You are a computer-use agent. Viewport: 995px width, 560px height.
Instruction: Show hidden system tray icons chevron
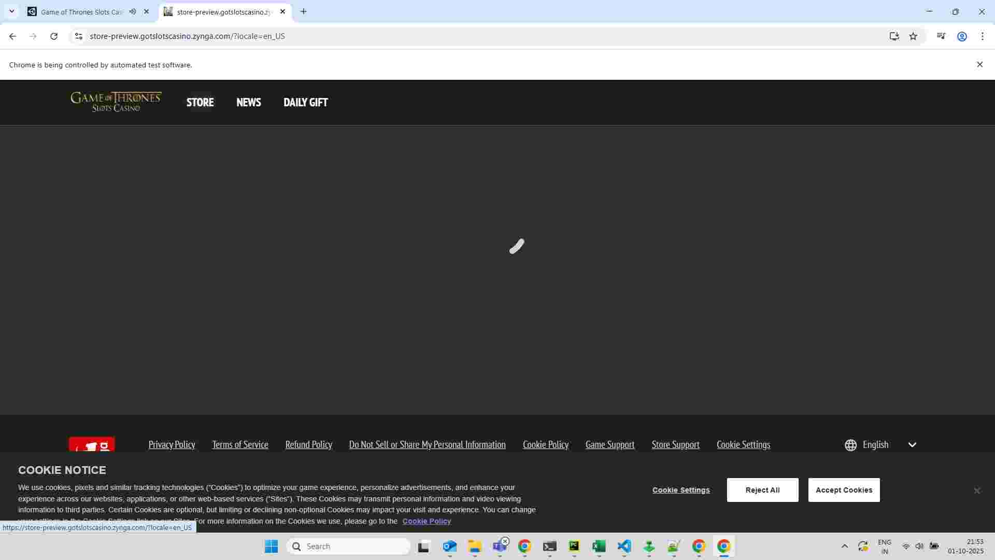(844, 546)
